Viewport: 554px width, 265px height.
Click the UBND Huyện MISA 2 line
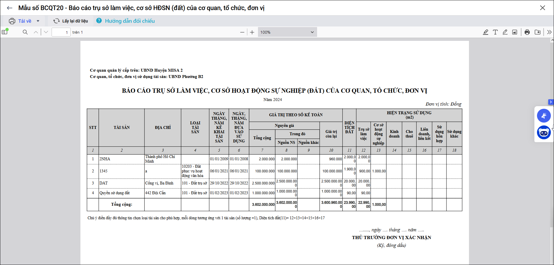coord(136,70)
